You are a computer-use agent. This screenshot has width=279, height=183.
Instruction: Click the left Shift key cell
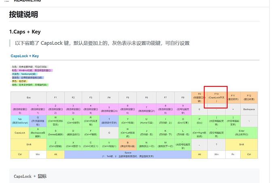click(29, 144)
